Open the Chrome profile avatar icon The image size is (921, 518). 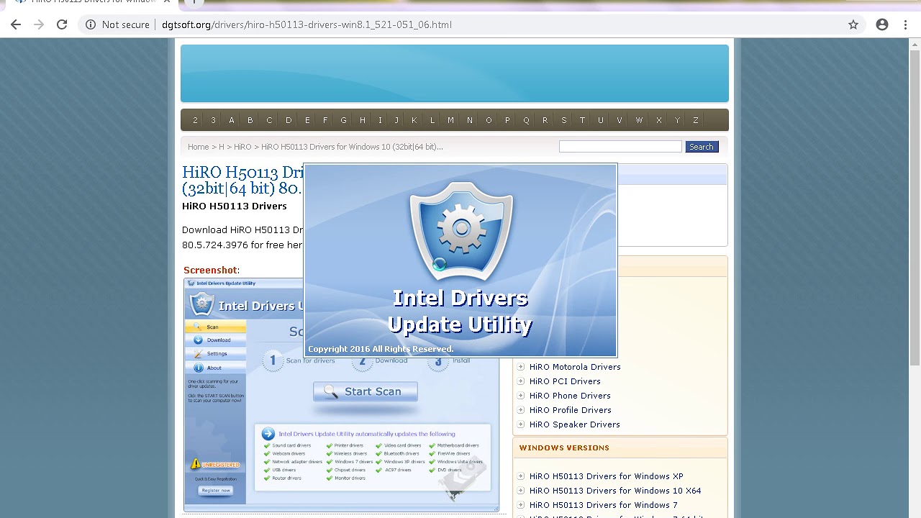[x=882, y=24]
